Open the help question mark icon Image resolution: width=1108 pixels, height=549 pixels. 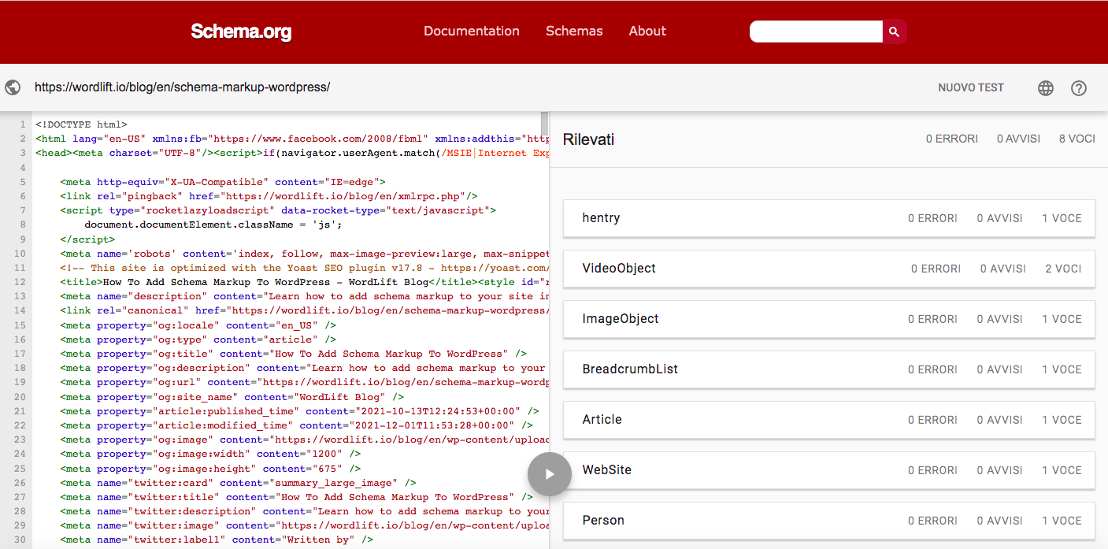click(x=1079, y=88)
